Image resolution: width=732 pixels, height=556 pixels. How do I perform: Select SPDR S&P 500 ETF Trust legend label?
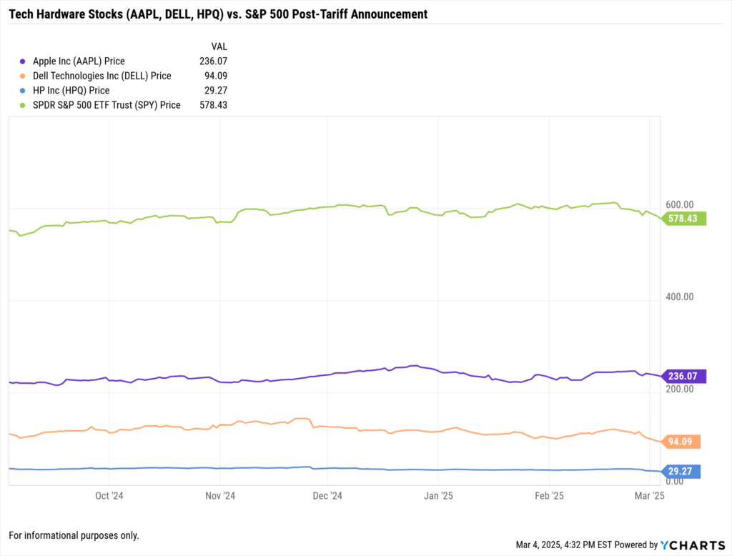coord(107,105)
